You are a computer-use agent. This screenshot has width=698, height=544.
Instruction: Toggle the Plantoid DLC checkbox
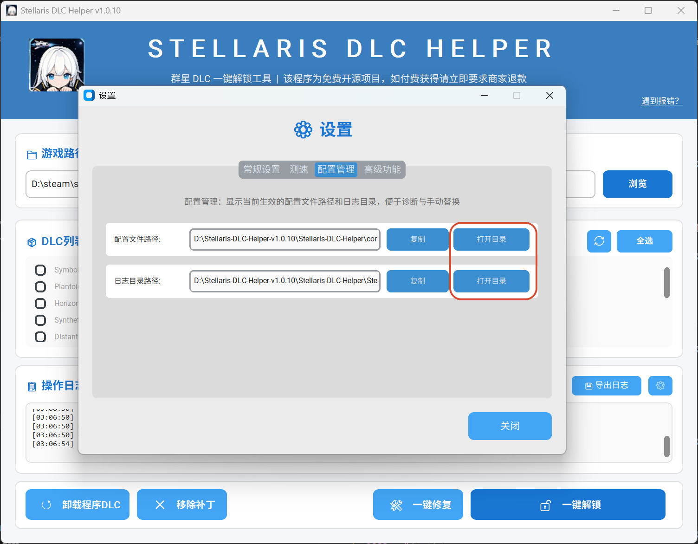pos(41,287)
